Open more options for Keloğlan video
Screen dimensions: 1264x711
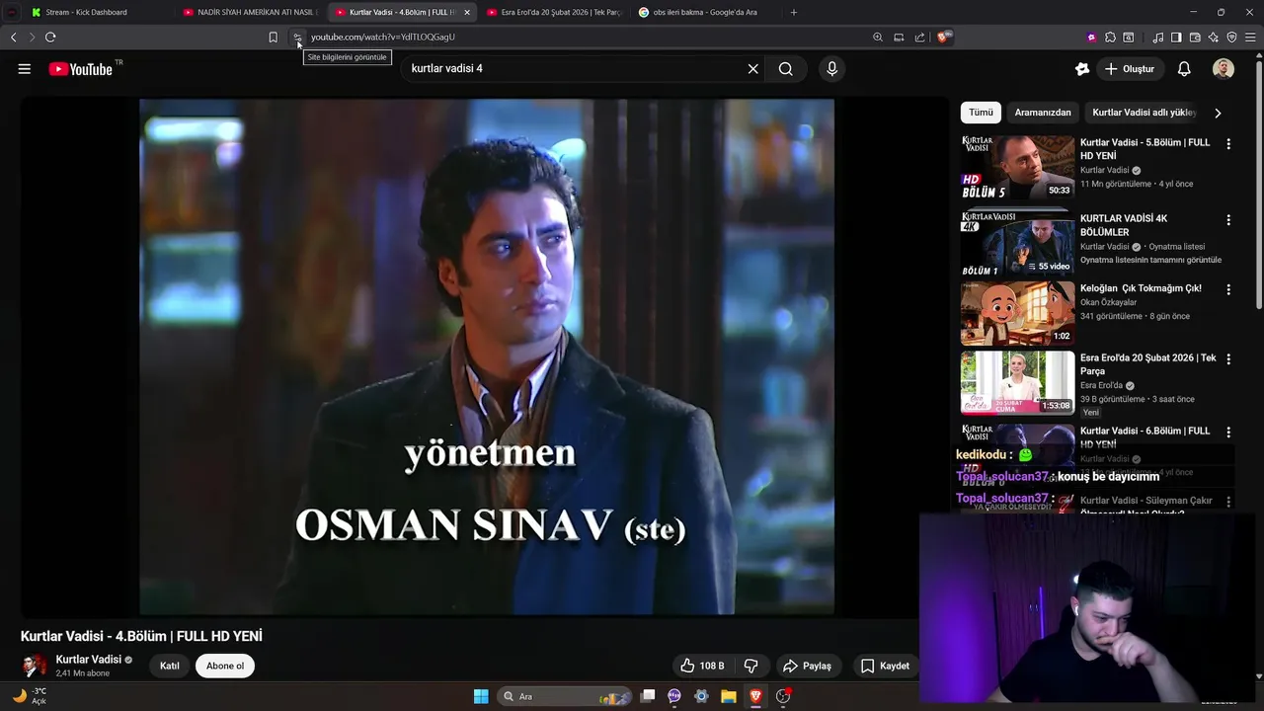pos(1228,290)
